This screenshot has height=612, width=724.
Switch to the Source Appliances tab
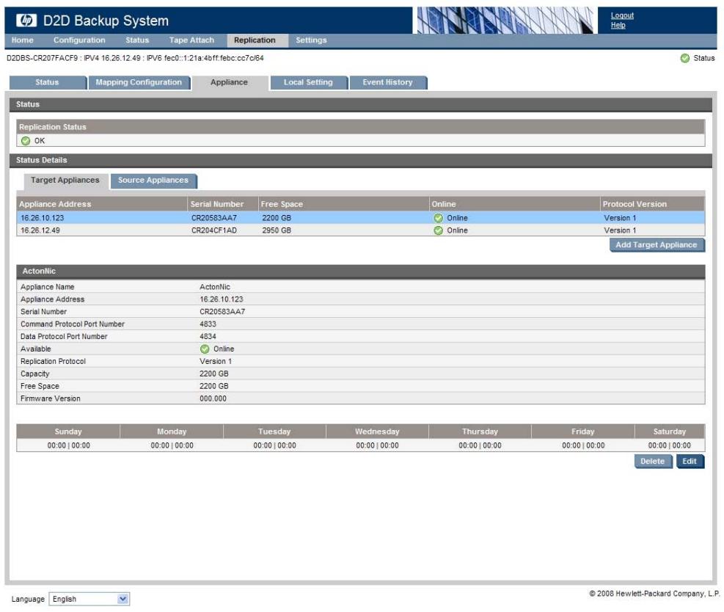153,181
